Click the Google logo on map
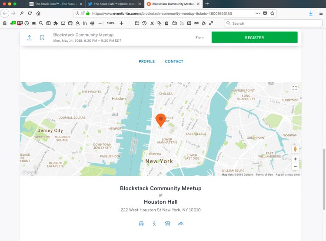Screen dimensions: 326x241 tap(30, 172)
